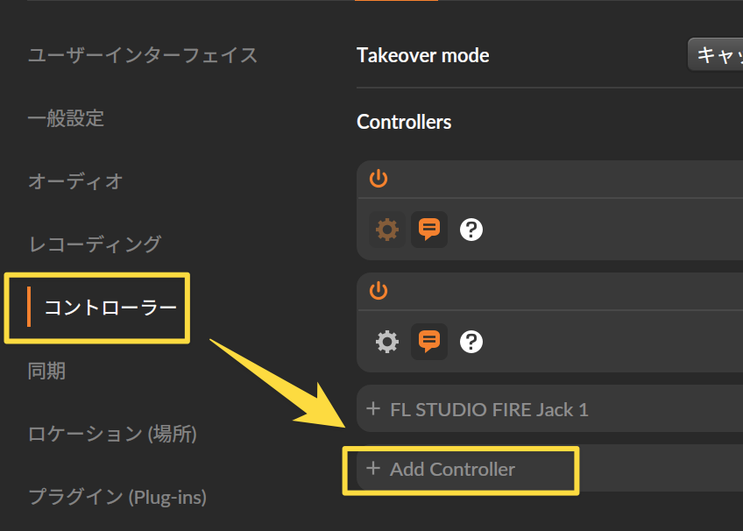The height and width of the screenshot is (531, 743).
Task: Open settings gear of second controller
Action: pyautogui.click(x=387, y=342)
